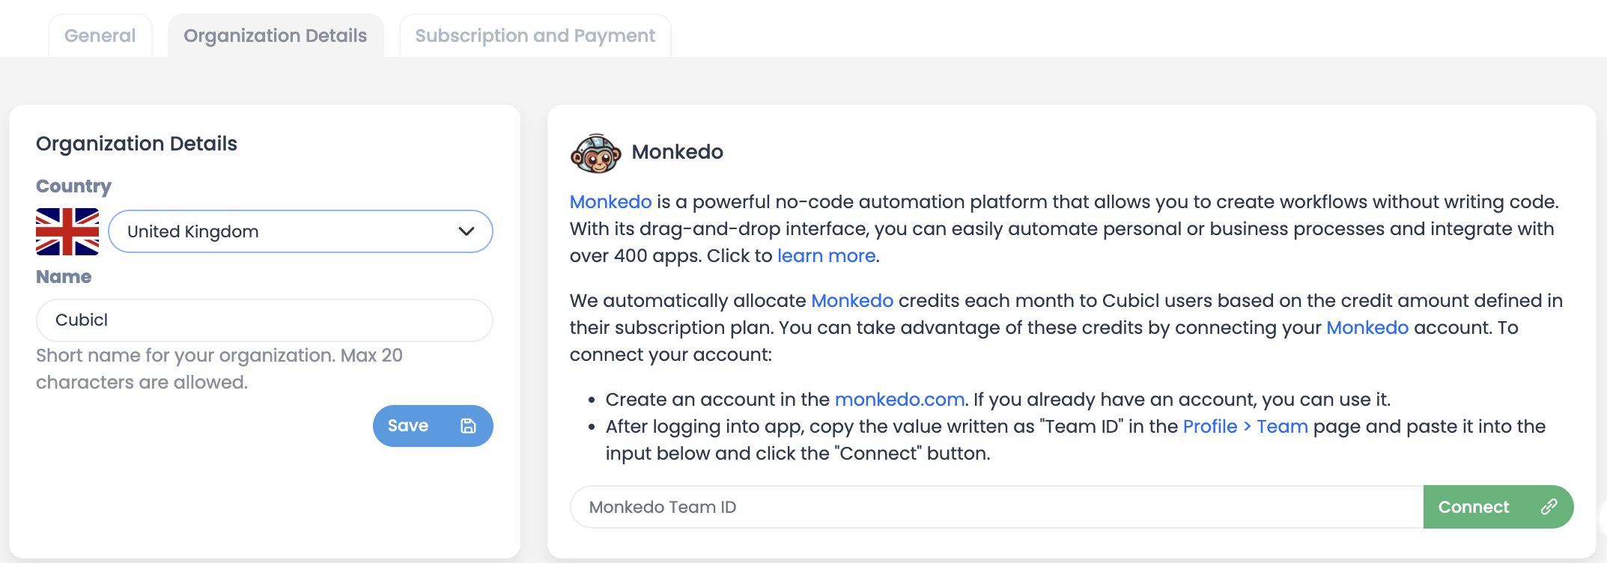Expand the Country dropdown chevron

click(x=467, y=231)
